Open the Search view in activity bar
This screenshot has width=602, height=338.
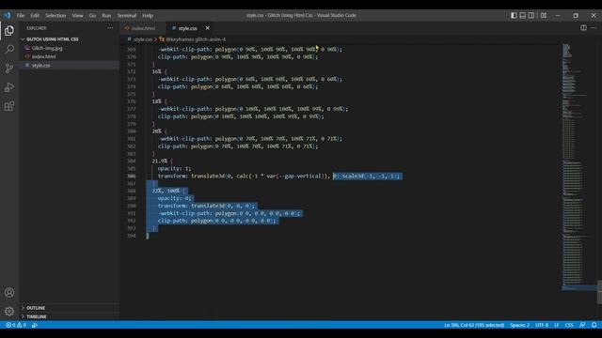[x=9, y=50]
